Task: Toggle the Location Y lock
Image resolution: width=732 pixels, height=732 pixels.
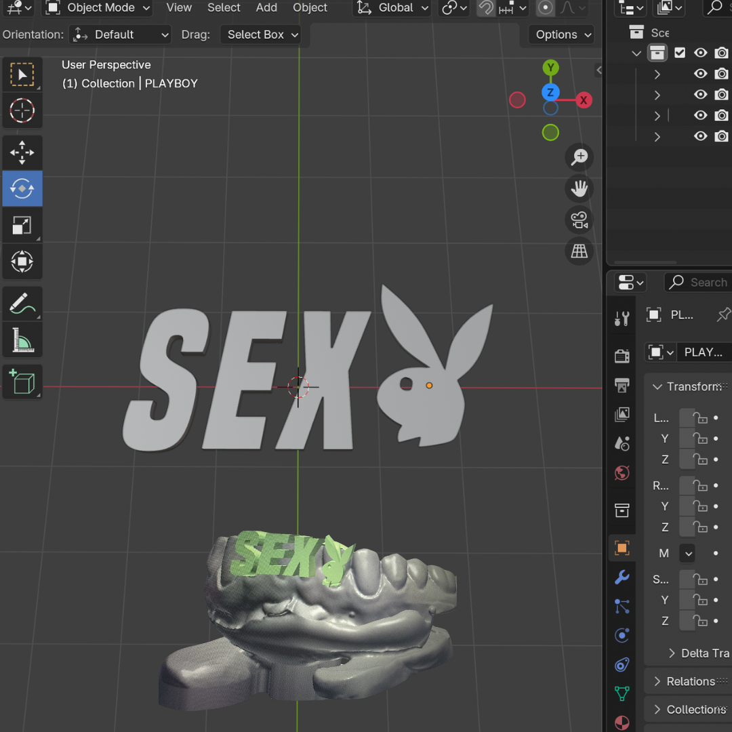Action: (700, 439)
